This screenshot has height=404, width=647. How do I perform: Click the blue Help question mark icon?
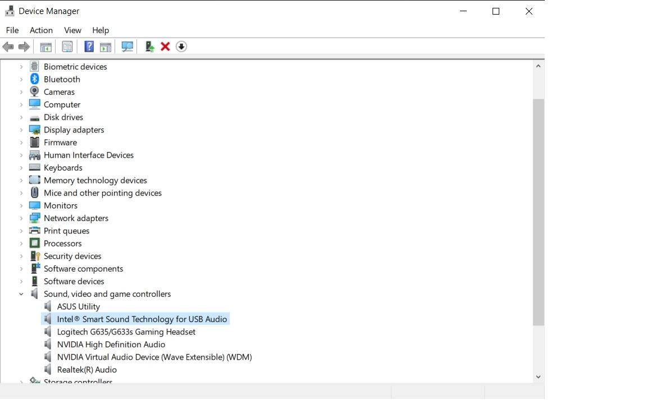click(89, 47)
